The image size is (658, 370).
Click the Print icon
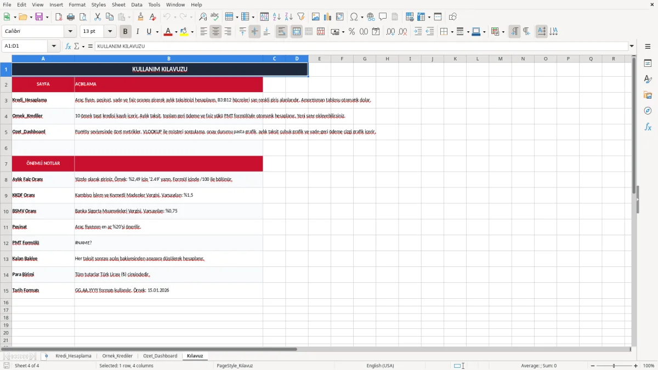(x=71, y=17)
